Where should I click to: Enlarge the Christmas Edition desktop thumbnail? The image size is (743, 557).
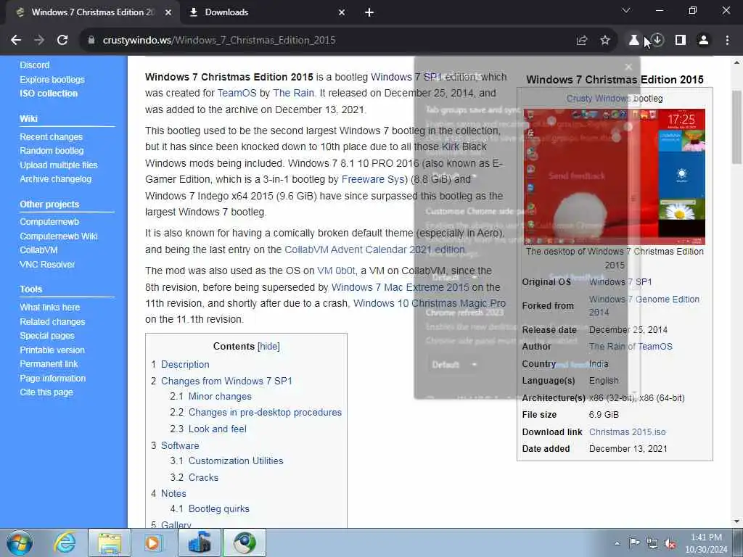[x=614, y=177]
